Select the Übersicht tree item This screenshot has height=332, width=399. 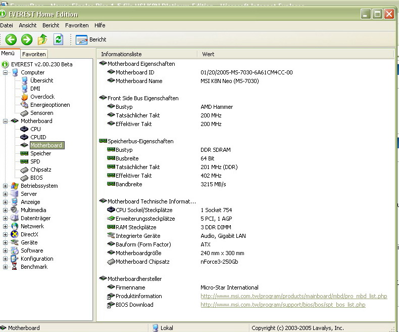[41, 80]
